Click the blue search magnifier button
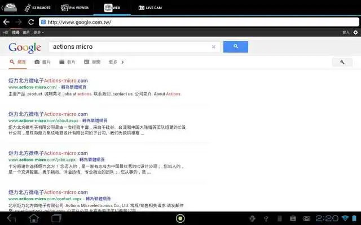The image size is (361, 225). click(236, 47)
